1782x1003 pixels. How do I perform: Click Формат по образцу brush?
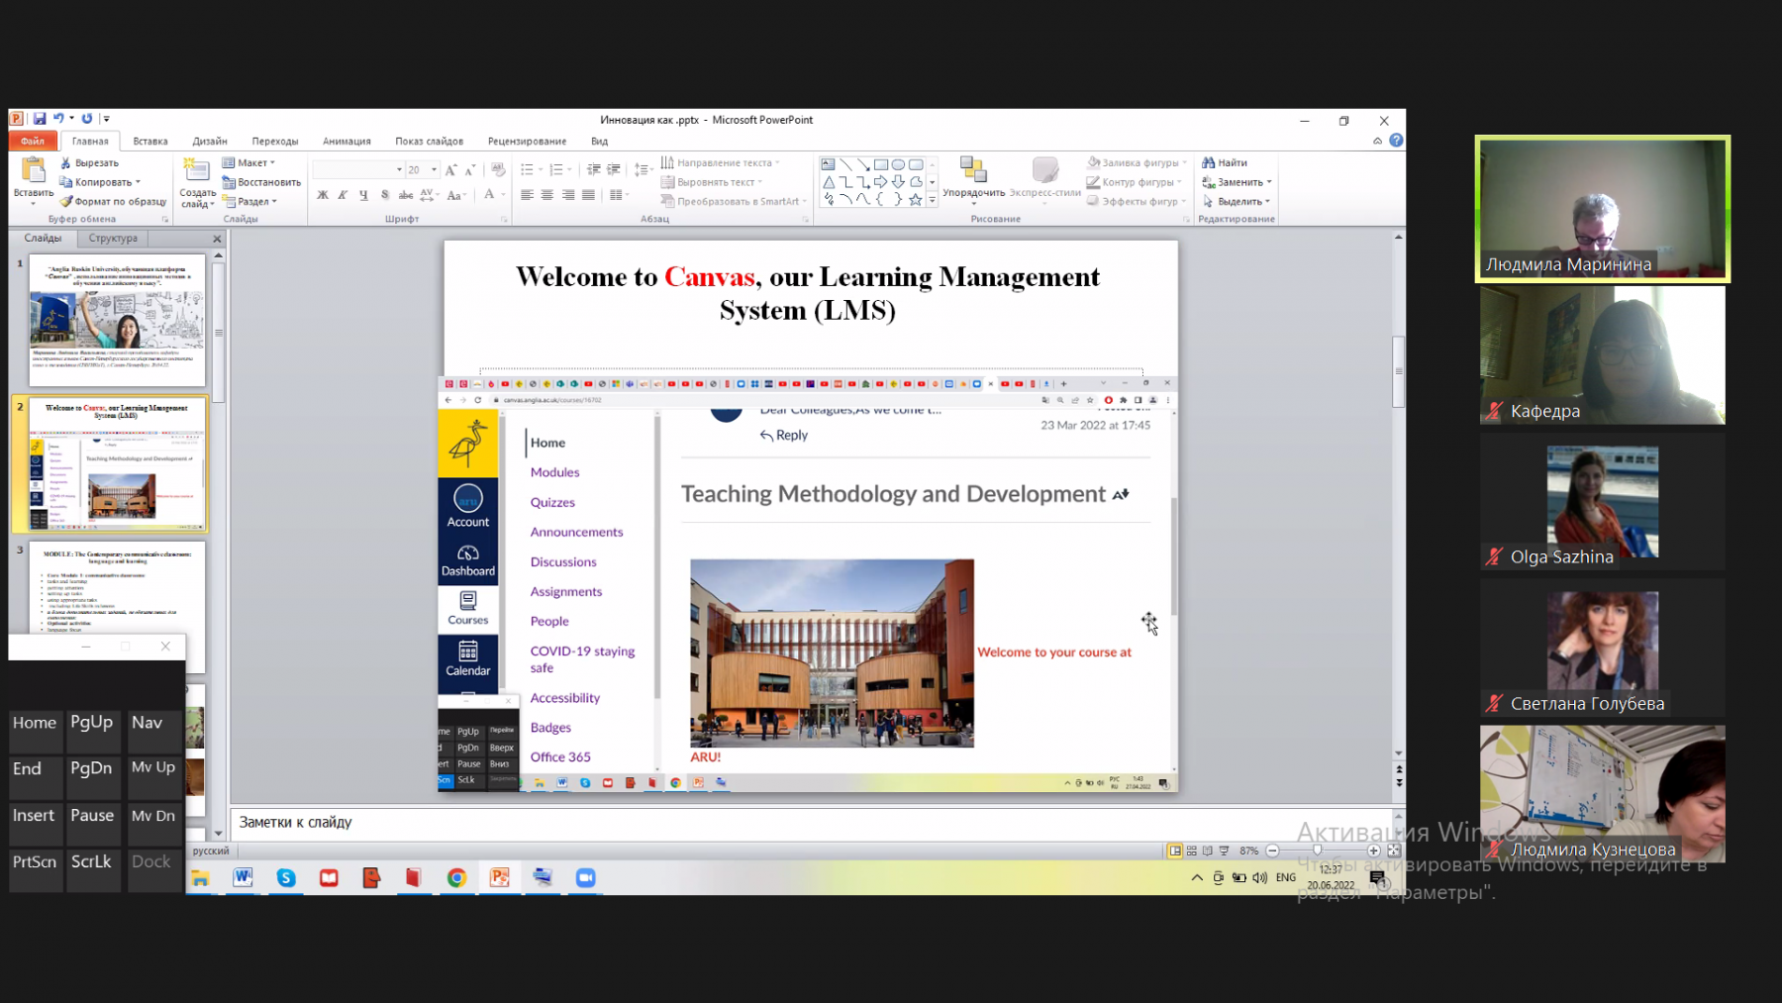[113, 201]
